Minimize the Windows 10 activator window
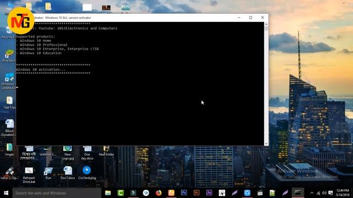 [x=239, y=18]
